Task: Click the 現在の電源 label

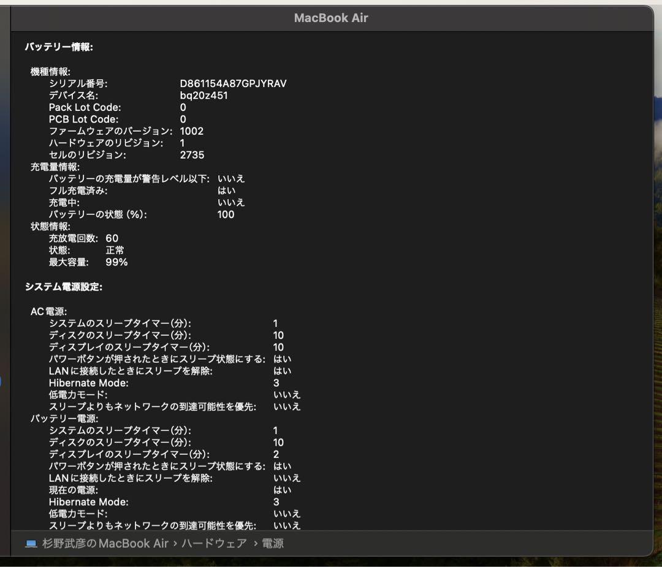Action: click(x=74, y=490)
